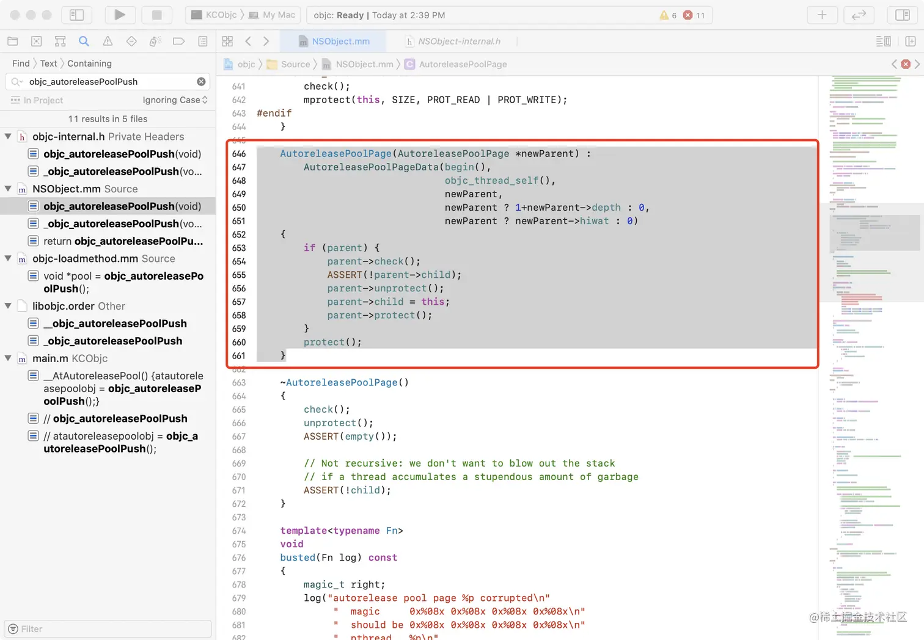Show the Project navigator folder icon

tap(12, 42)
